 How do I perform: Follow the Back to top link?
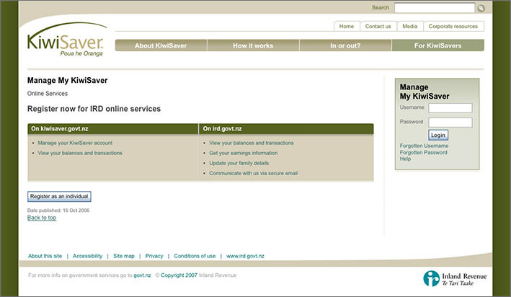42,218
